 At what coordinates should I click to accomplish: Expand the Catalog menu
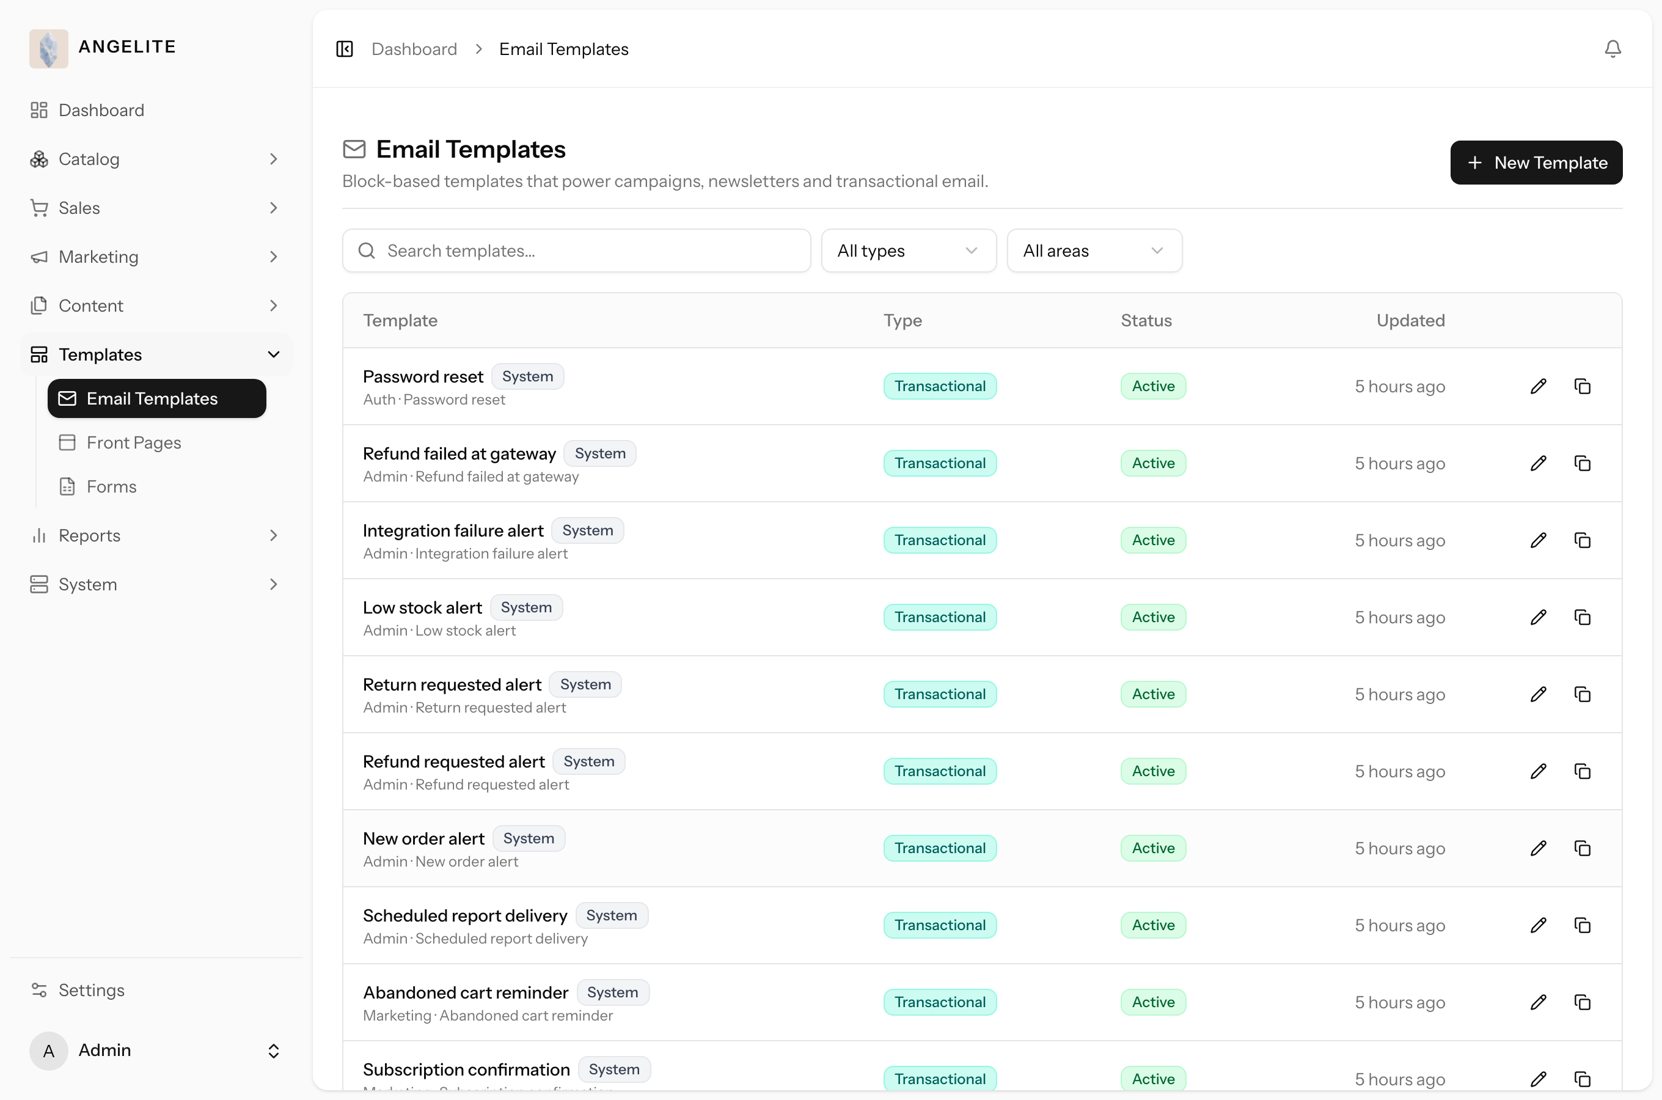[156, 159]
